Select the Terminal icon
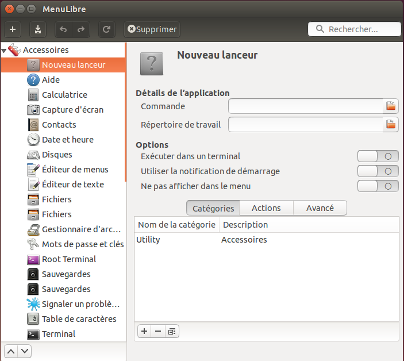Screen dimensions: 404x361 [x=33, y=334]
